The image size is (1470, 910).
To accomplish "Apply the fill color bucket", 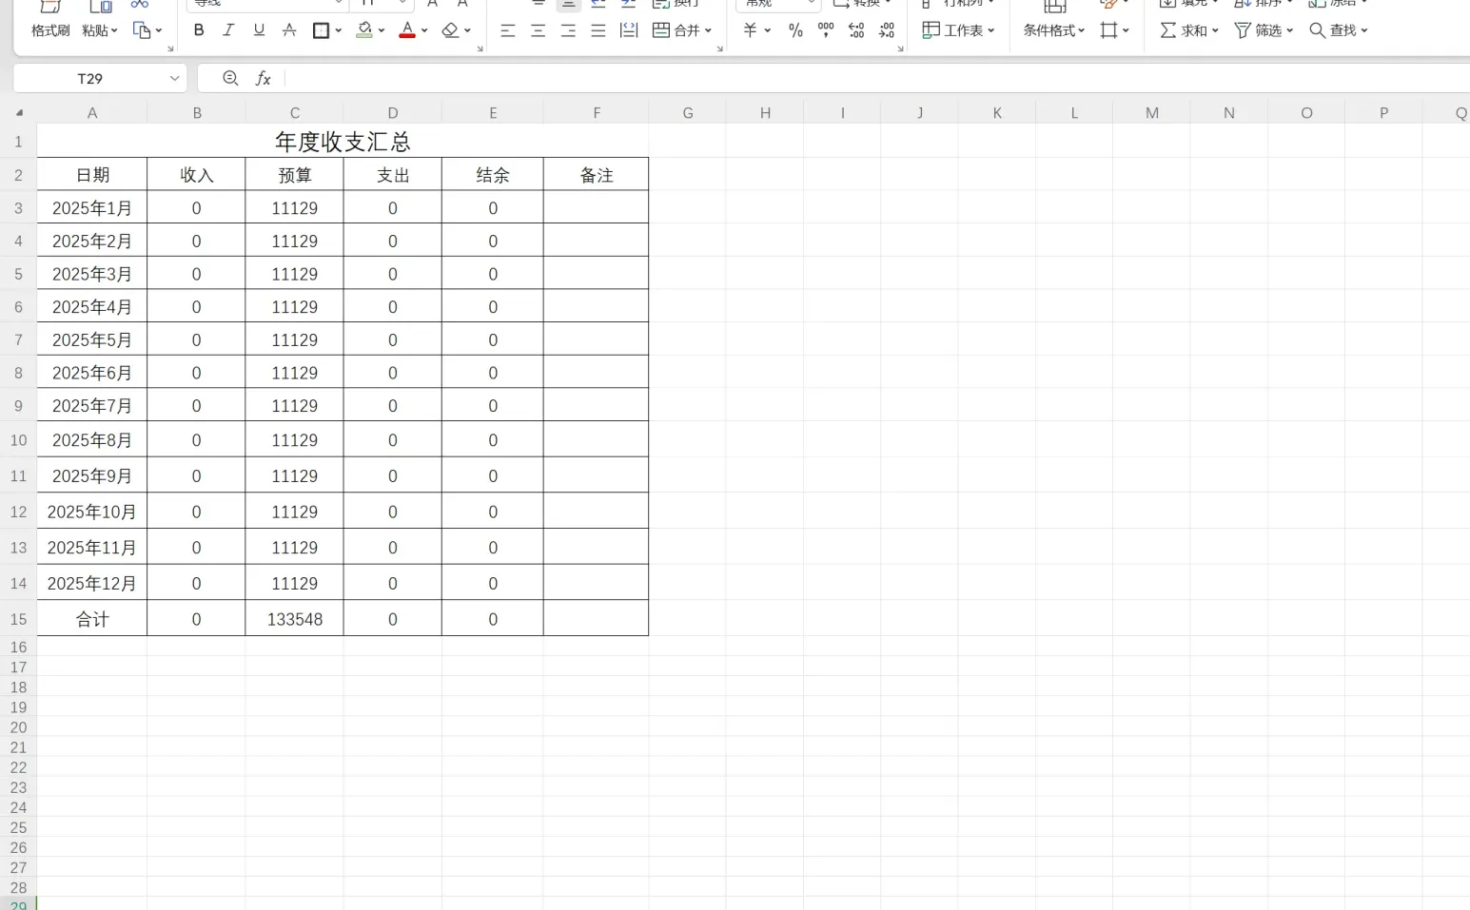I will [x=364, y=30].
